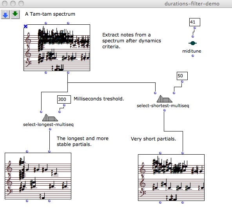The image size is (232, 208).
Task: Click the green down-arrow output button
Action: coord(15,15)
